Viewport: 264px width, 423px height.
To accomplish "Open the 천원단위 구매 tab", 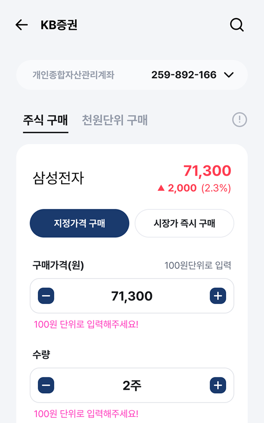I will (x=115, y=120).
